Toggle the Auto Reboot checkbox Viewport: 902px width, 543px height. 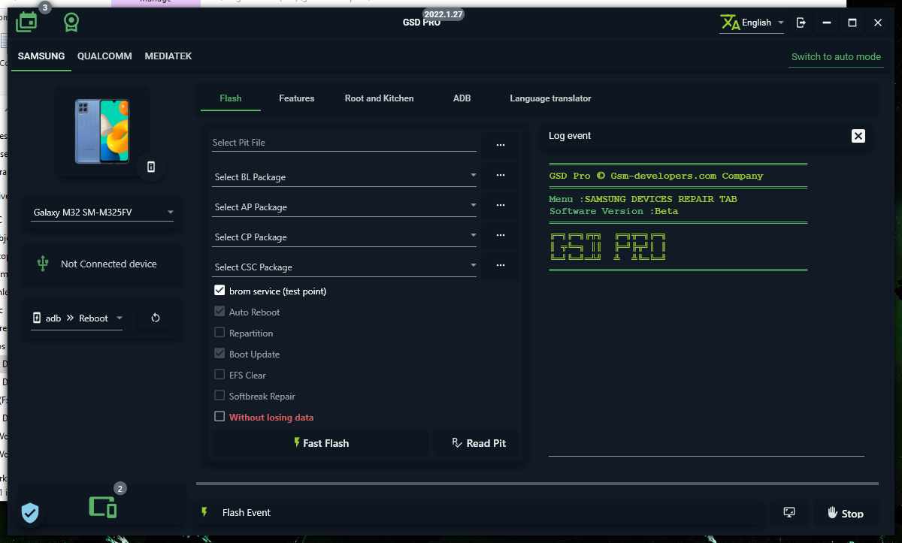(x=219, y=312)
